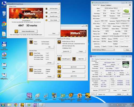Open Chrome from the taskbar
This screenshot has height=107, width=134.
[x=16, y=105]
